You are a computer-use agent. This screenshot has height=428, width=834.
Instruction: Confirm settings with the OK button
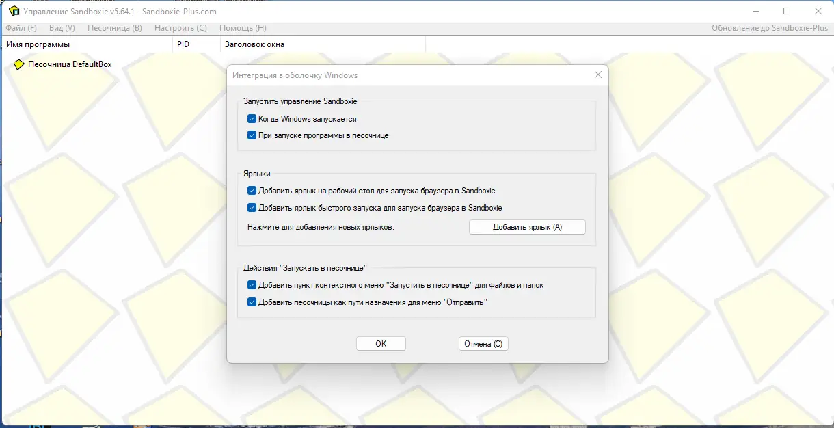381,343
